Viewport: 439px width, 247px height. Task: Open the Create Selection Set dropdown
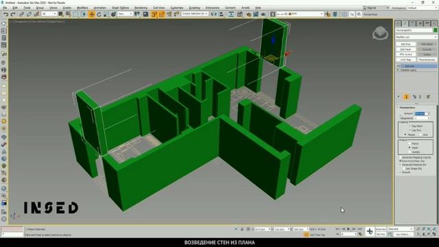click(195, 14)
